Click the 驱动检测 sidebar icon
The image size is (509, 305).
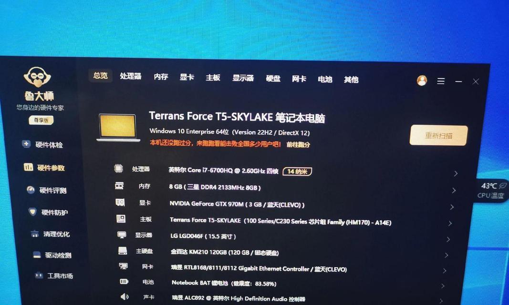pyautogui.click(x=37, y=255)
